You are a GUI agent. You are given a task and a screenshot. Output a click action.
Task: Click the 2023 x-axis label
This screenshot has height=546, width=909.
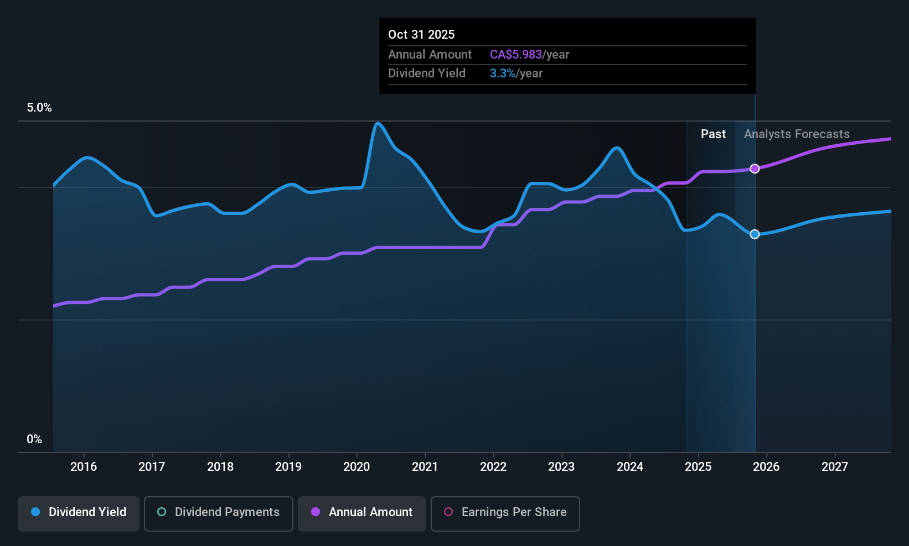(561, 467)
